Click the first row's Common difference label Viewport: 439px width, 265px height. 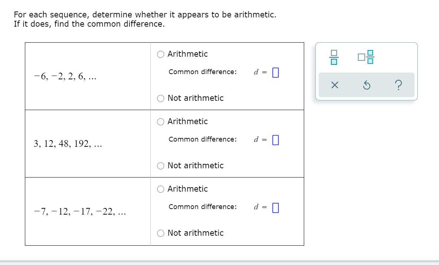202,72
